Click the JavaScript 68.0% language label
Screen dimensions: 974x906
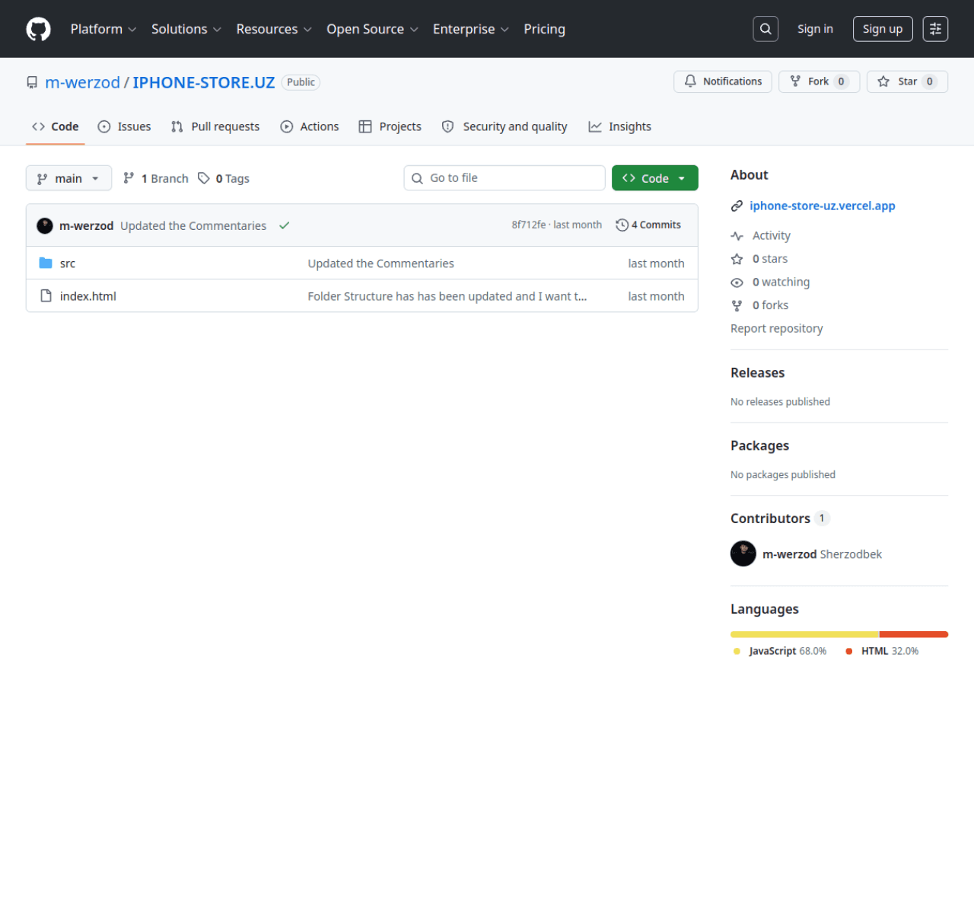[x=780, y=651]
